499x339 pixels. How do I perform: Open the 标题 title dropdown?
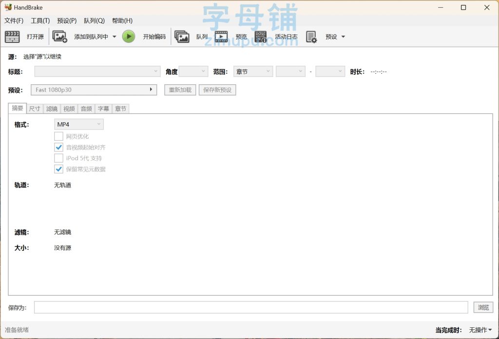click(x=97, y=71)
